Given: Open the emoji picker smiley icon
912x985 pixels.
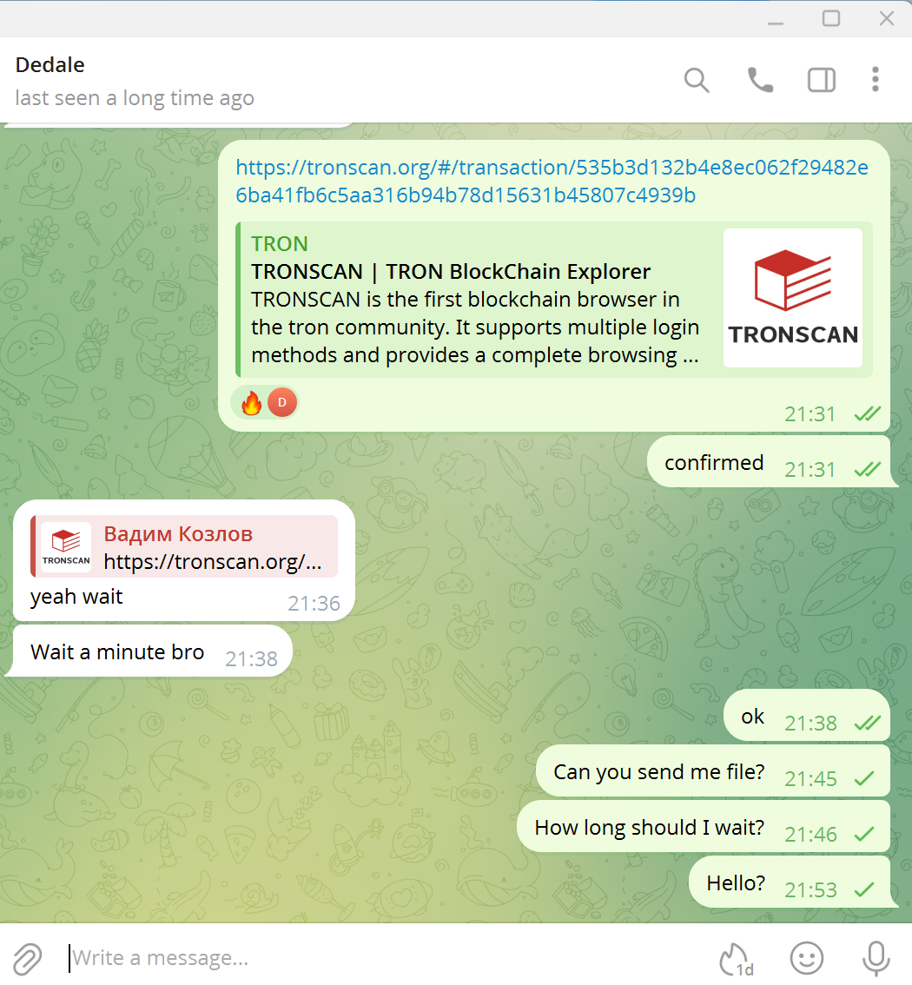Looking at the screenshot, I should click(x=807, y=958).
